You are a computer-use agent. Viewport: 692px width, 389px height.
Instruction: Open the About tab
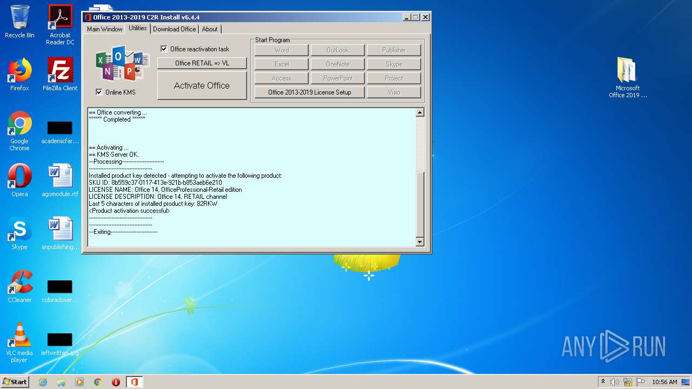210,29
